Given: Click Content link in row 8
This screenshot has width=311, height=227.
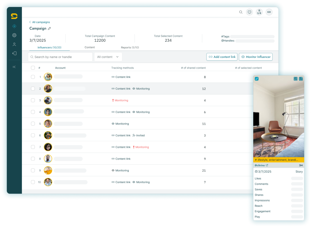Looking at the screenshot, I should coord(121,159).
